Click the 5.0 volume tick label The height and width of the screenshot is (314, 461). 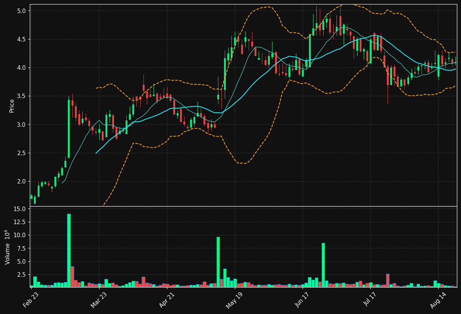click(22, 261)
